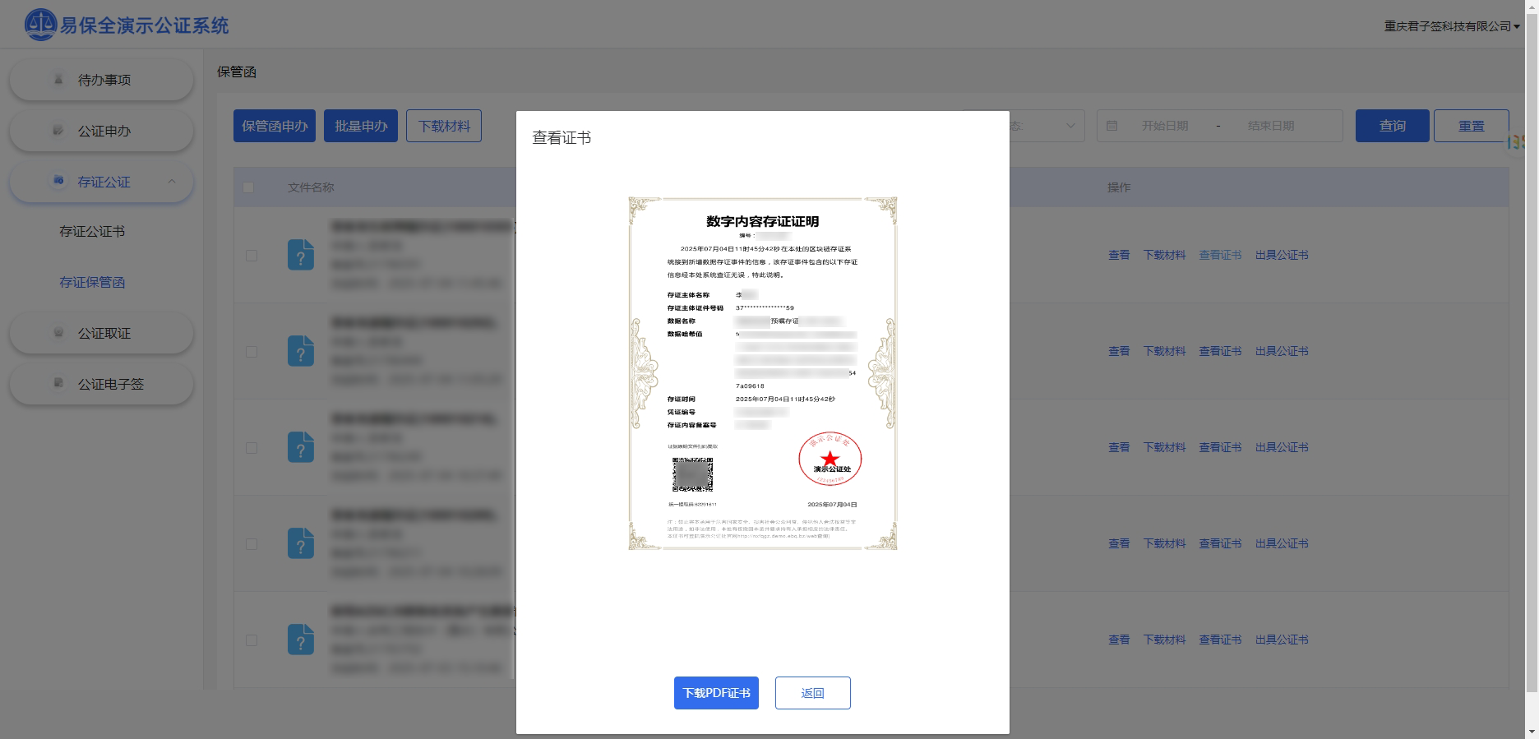This screenshot has width=1539, height=739.
Task: Check the first row's checkbox
Action: tap(252, 256)
